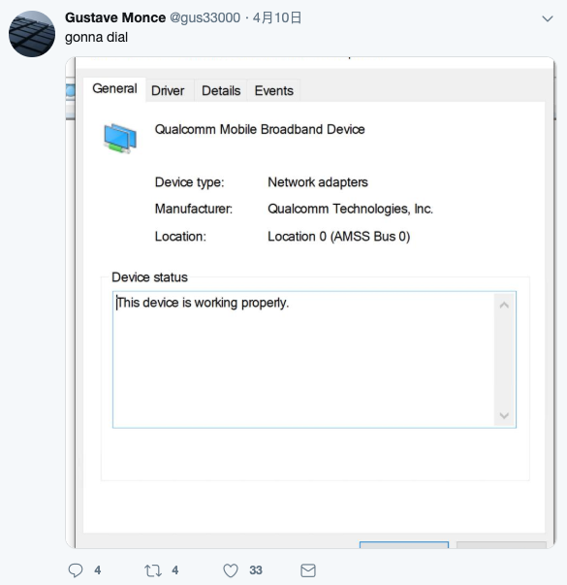Viewport: 567px width, 585px height.
Task: Click the Location 0 (AMSS Bus 0) value
Action: [x=338, y=237]
